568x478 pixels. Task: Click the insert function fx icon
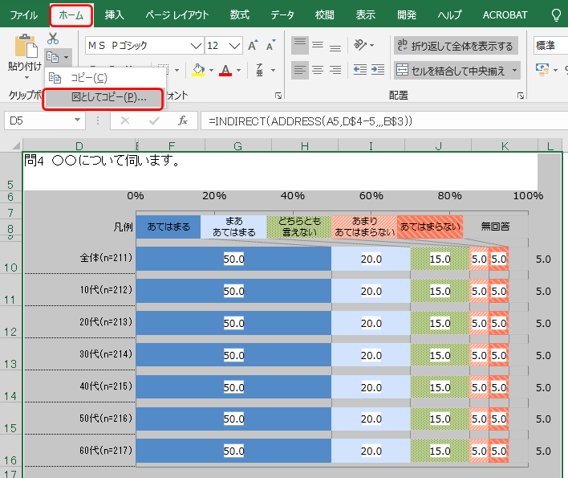(x=183, y=121)
